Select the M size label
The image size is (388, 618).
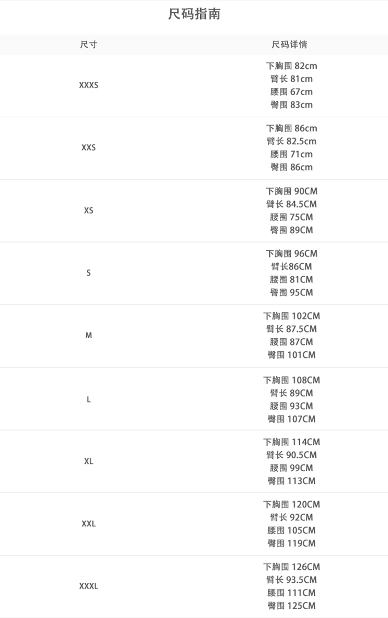click(x=88, y=336)
